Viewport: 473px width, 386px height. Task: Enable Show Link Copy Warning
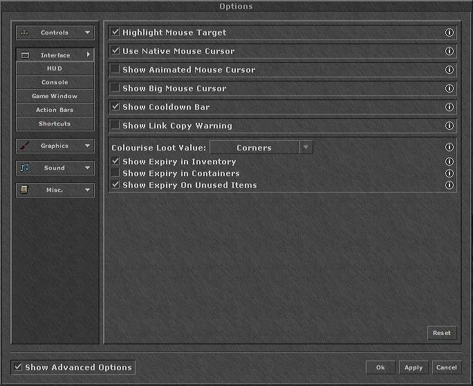pyautogui.click(x=115, y=125)
